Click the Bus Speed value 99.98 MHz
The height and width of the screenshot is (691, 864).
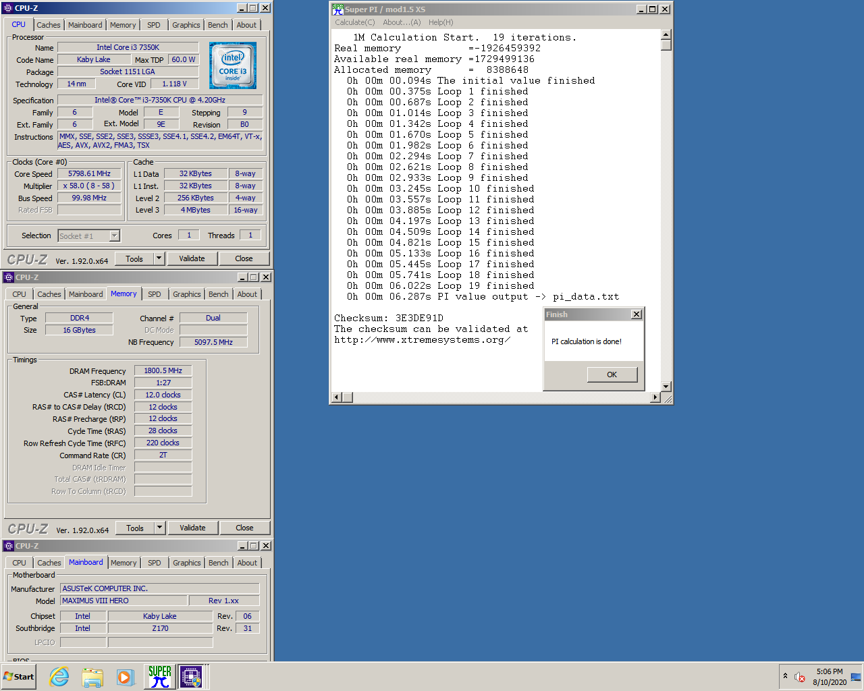[89, 198]
